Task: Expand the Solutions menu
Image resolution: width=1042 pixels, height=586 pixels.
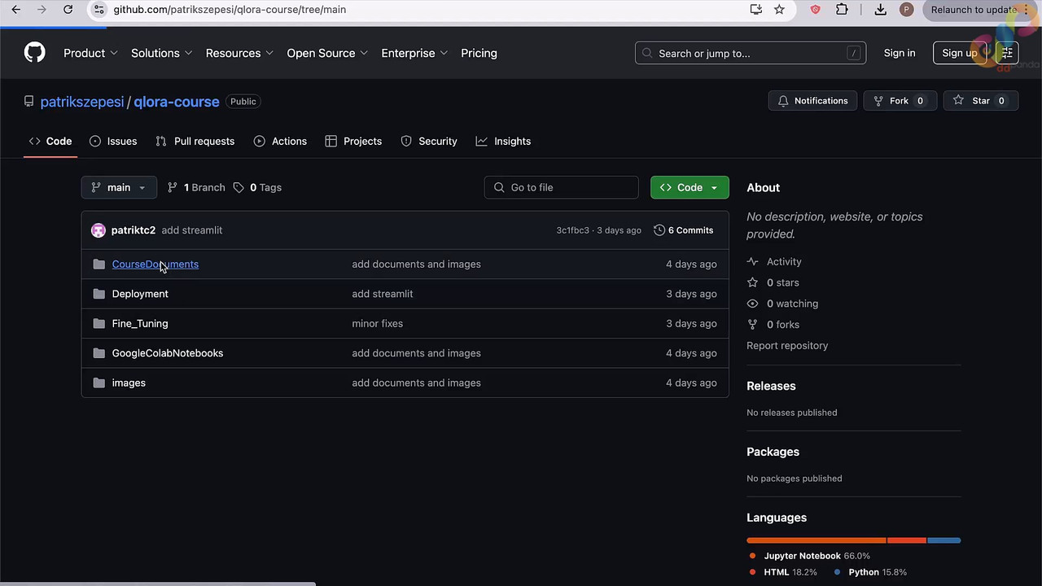Action: tap(161, 53)
